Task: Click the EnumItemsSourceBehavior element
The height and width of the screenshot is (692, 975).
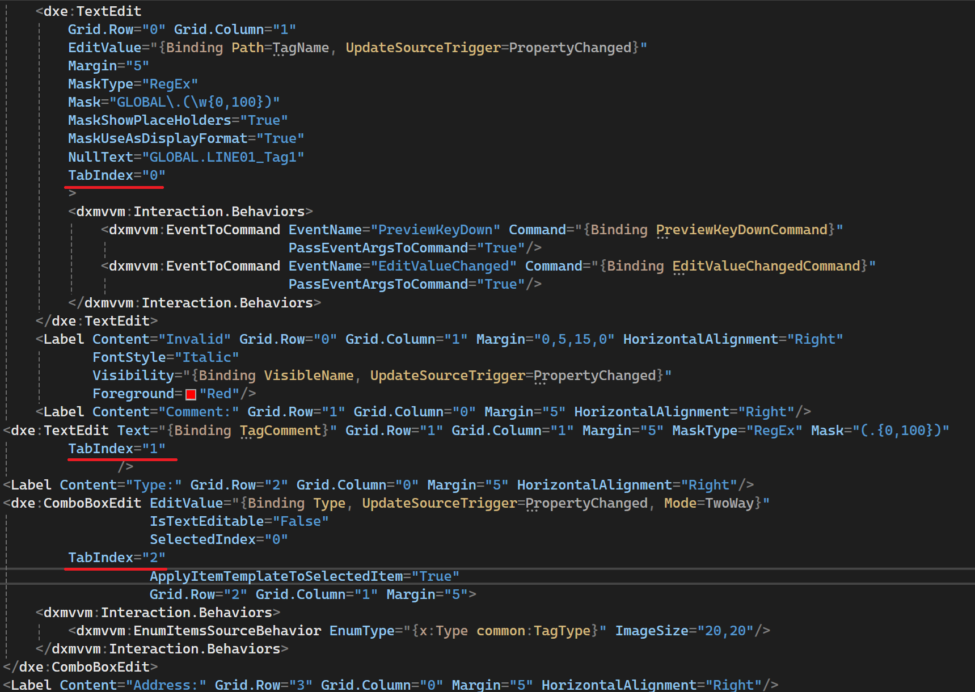Action: coord(195,631)
